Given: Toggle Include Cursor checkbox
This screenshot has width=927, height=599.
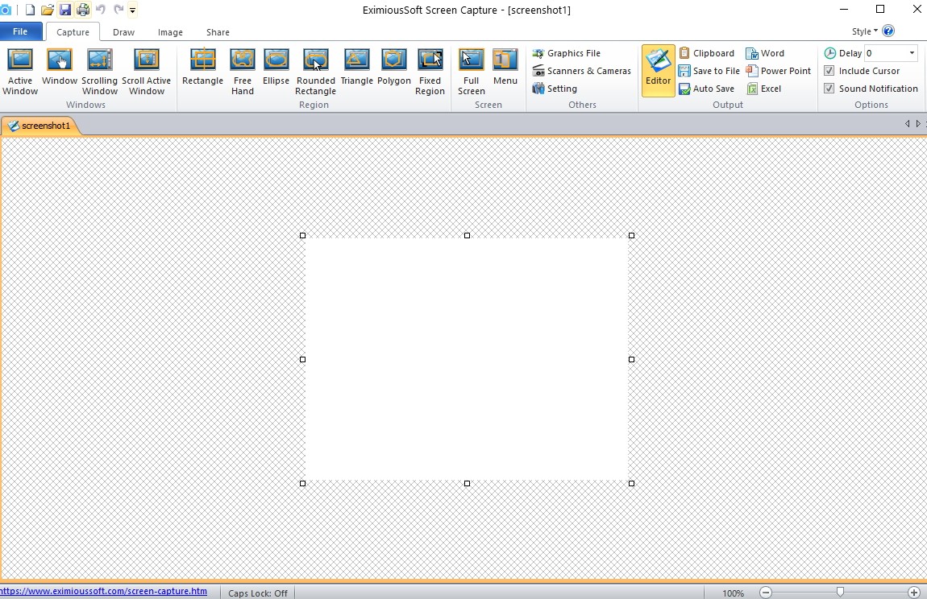Looking at the screenshot, I should [829, 71].
